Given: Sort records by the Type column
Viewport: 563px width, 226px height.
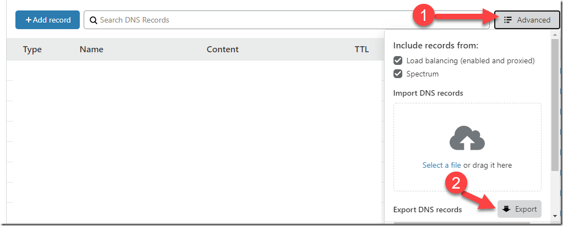Looking at the screenshot, I should (x=32, y=49).
